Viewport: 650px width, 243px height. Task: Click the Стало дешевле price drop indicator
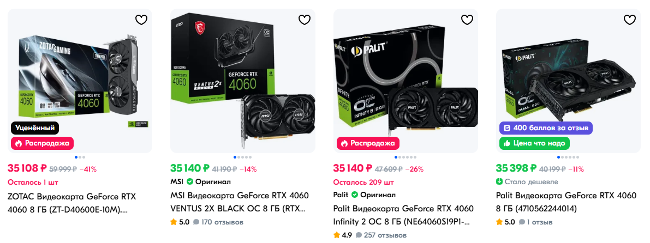pos(527,182)
